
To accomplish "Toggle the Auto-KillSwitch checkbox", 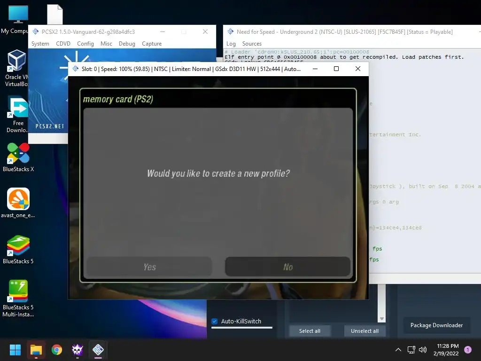I will point(215,322).
